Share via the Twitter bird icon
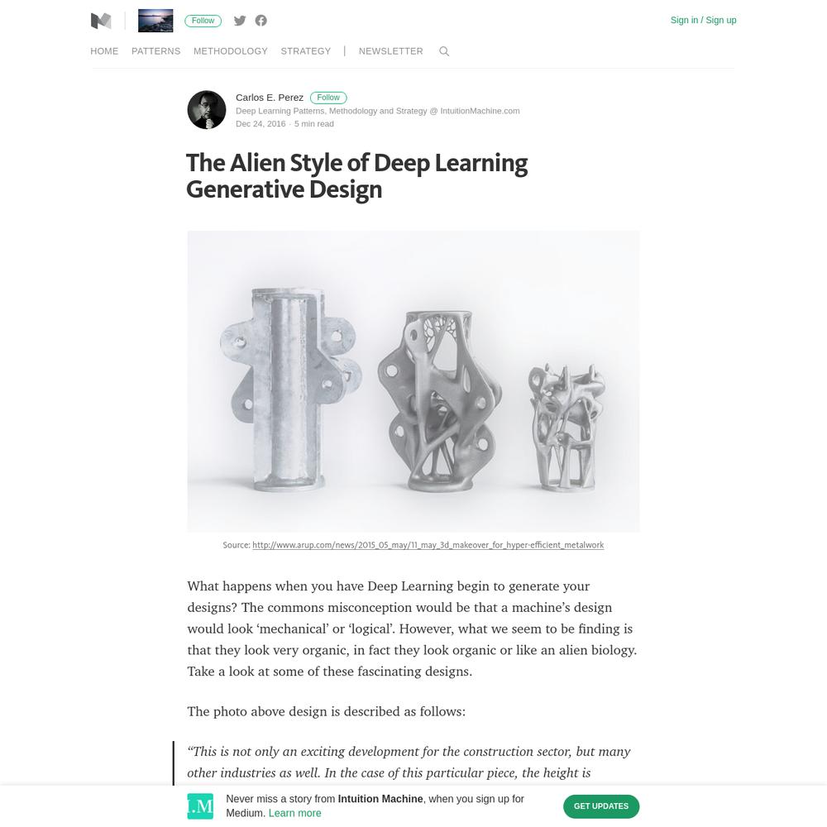Image resolution: width=827 pixels, height=827 pixels. [240, 21]
